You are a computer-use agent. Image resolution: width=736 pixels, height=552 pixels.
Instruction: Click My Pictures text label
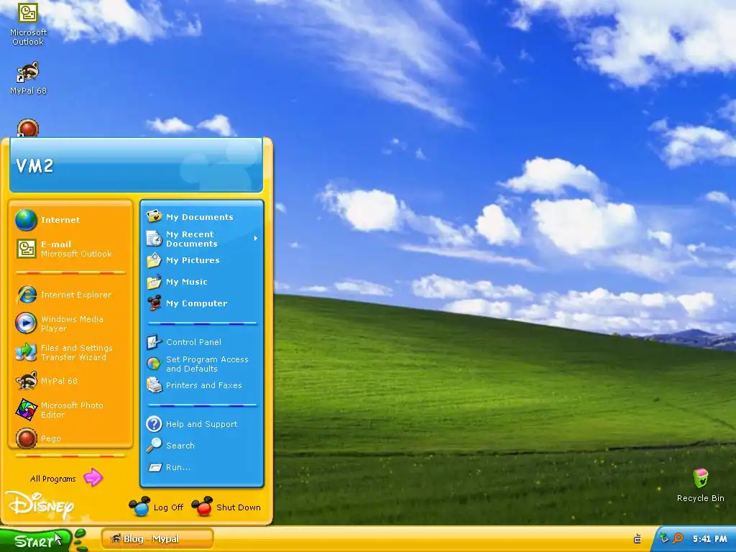tap(193, 260)
